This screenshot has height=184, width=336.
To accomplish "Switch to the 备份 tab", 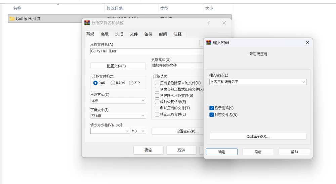I will pyautogui.click(x=148, y=34).
